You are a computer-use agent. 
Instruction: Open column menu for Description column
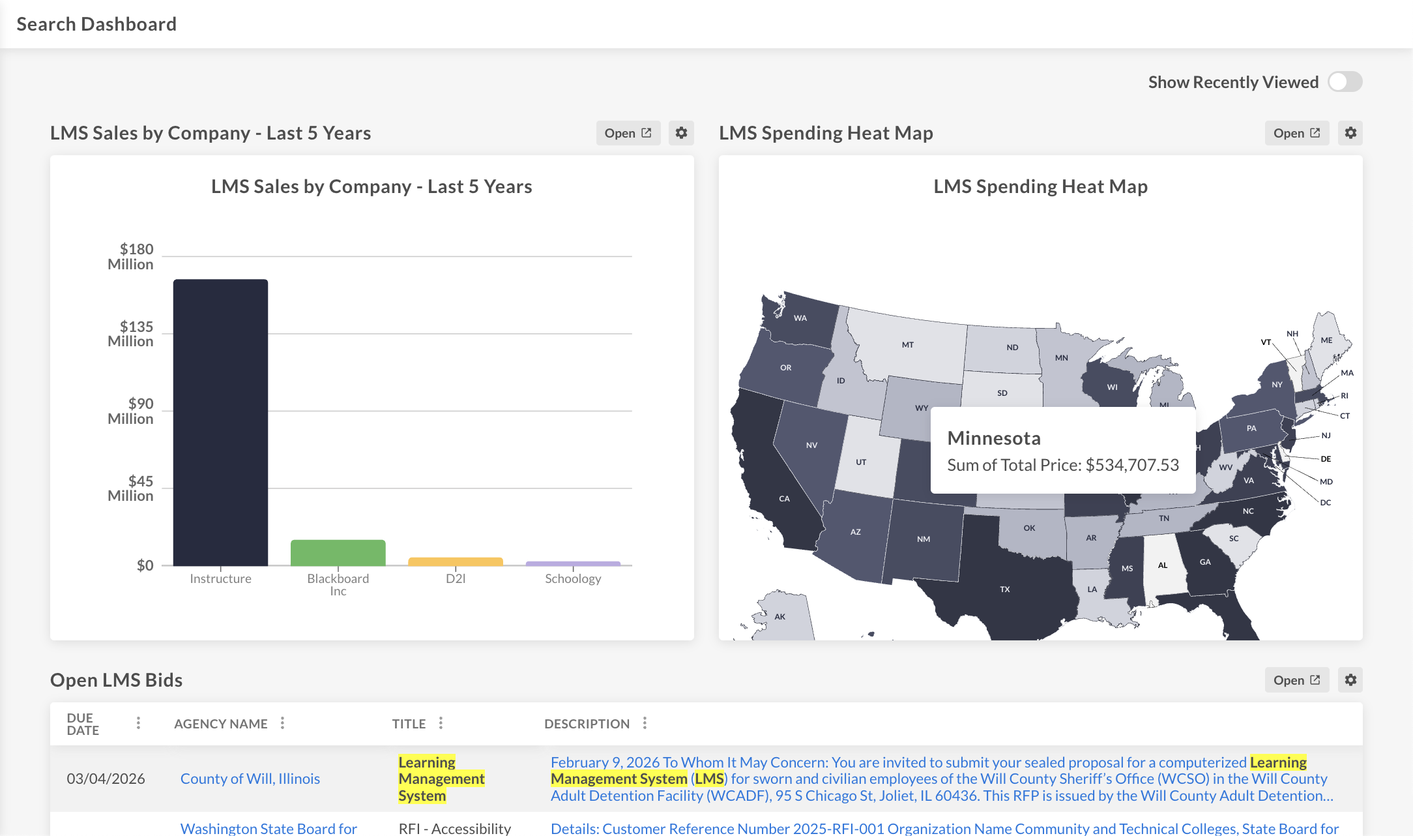click(x=645, y=723)
